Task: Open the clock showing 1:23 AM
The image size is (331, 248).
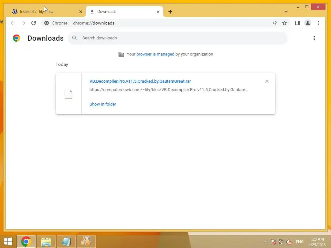Action: [x=317, y=242]
